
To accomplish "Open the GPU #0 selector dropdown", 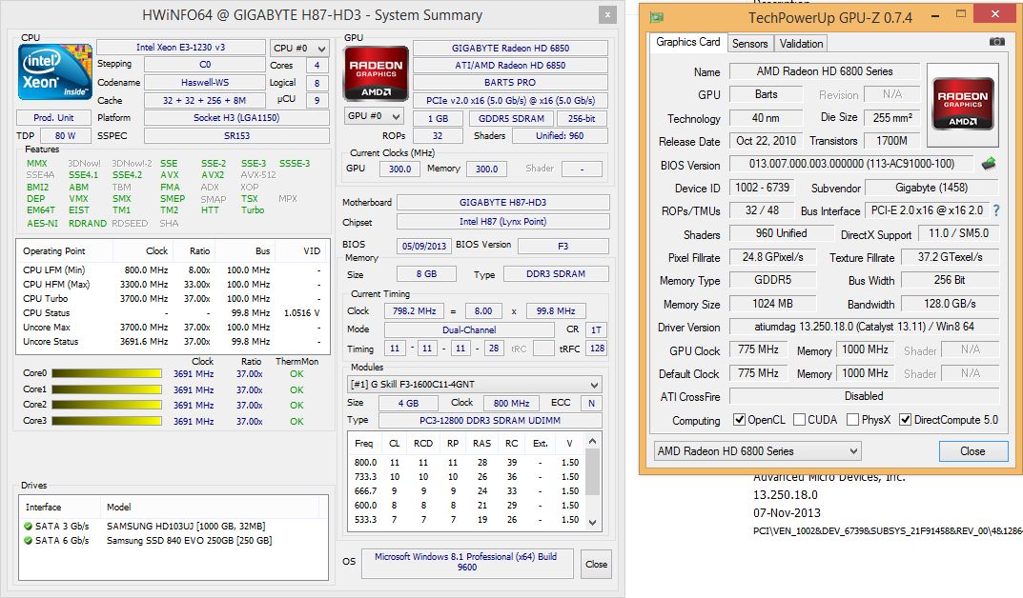I will [x=374, y=116].
